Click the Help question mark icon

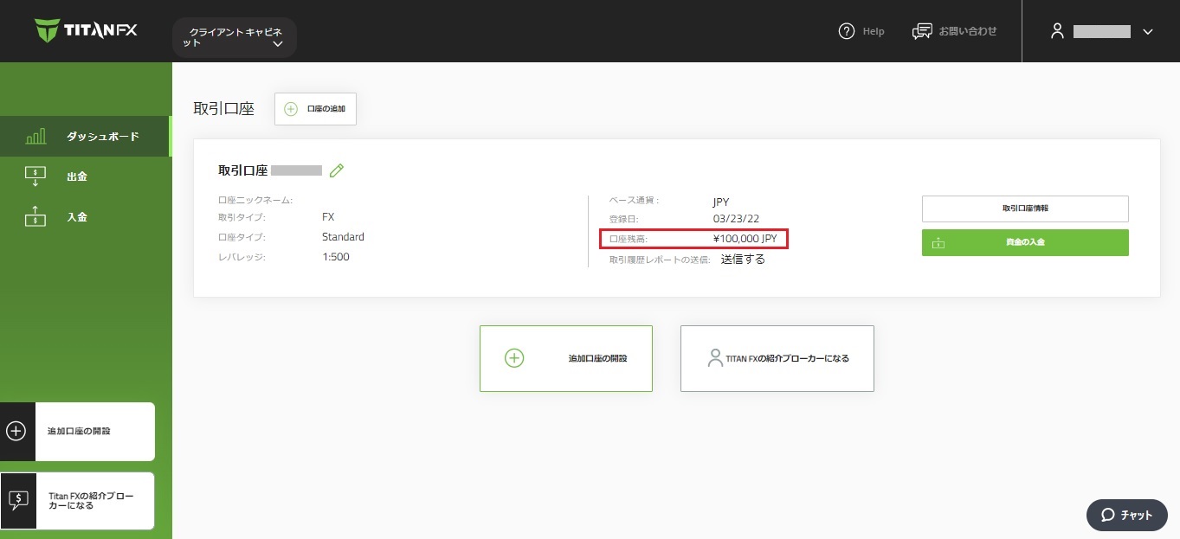pyautogui.click(x=847, y=31)
